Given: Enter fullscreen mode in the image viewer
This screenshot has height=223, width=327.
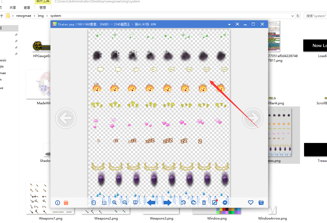Looking at the screenshot, I should pos(237,24).
